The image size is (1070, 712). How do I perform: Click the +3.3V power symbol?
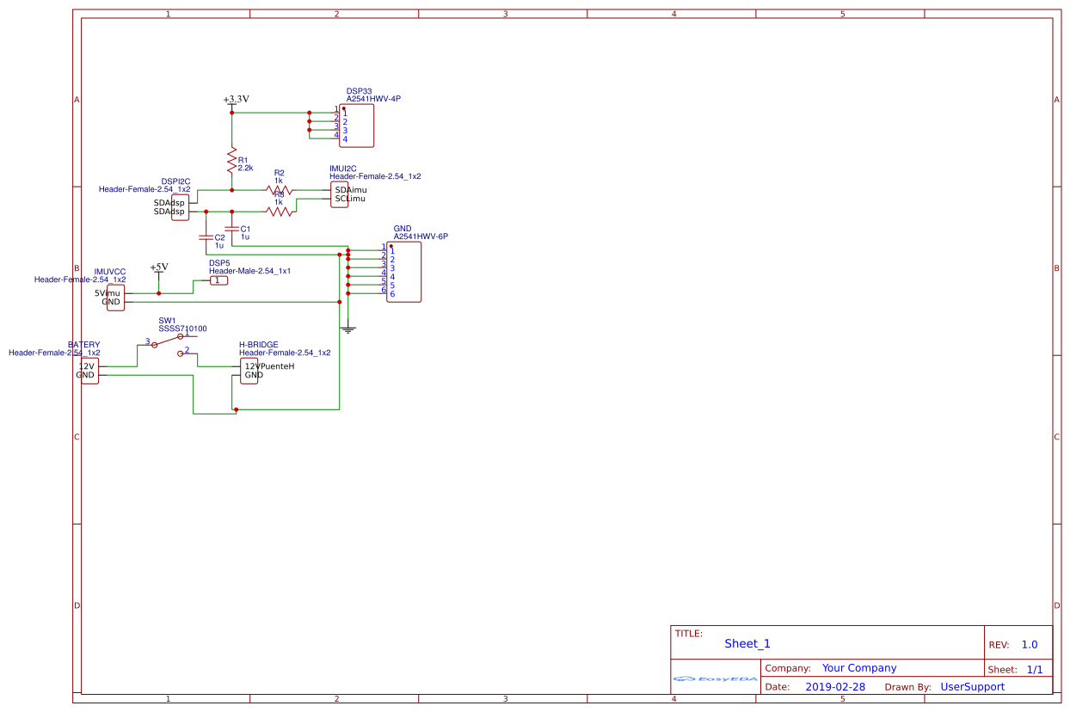tap(232, 101)
